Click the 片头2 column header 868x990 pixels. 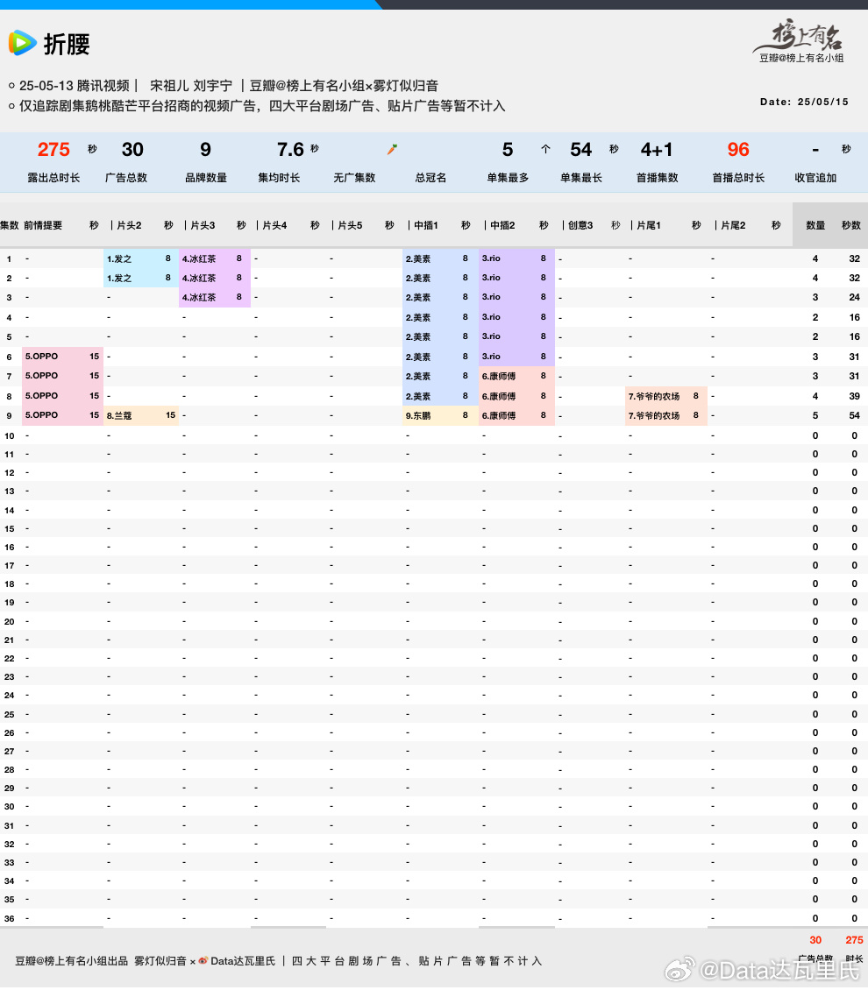(129, 225)
